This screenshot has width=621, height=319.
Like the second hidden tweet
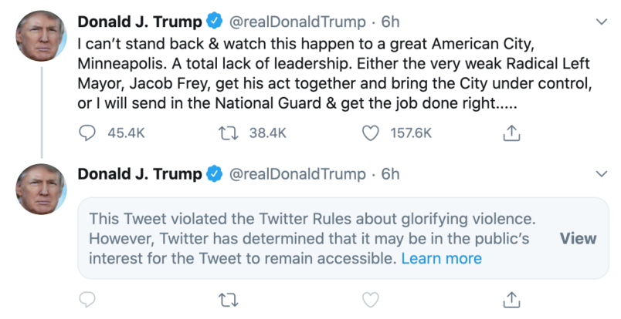tap(371, 298)
